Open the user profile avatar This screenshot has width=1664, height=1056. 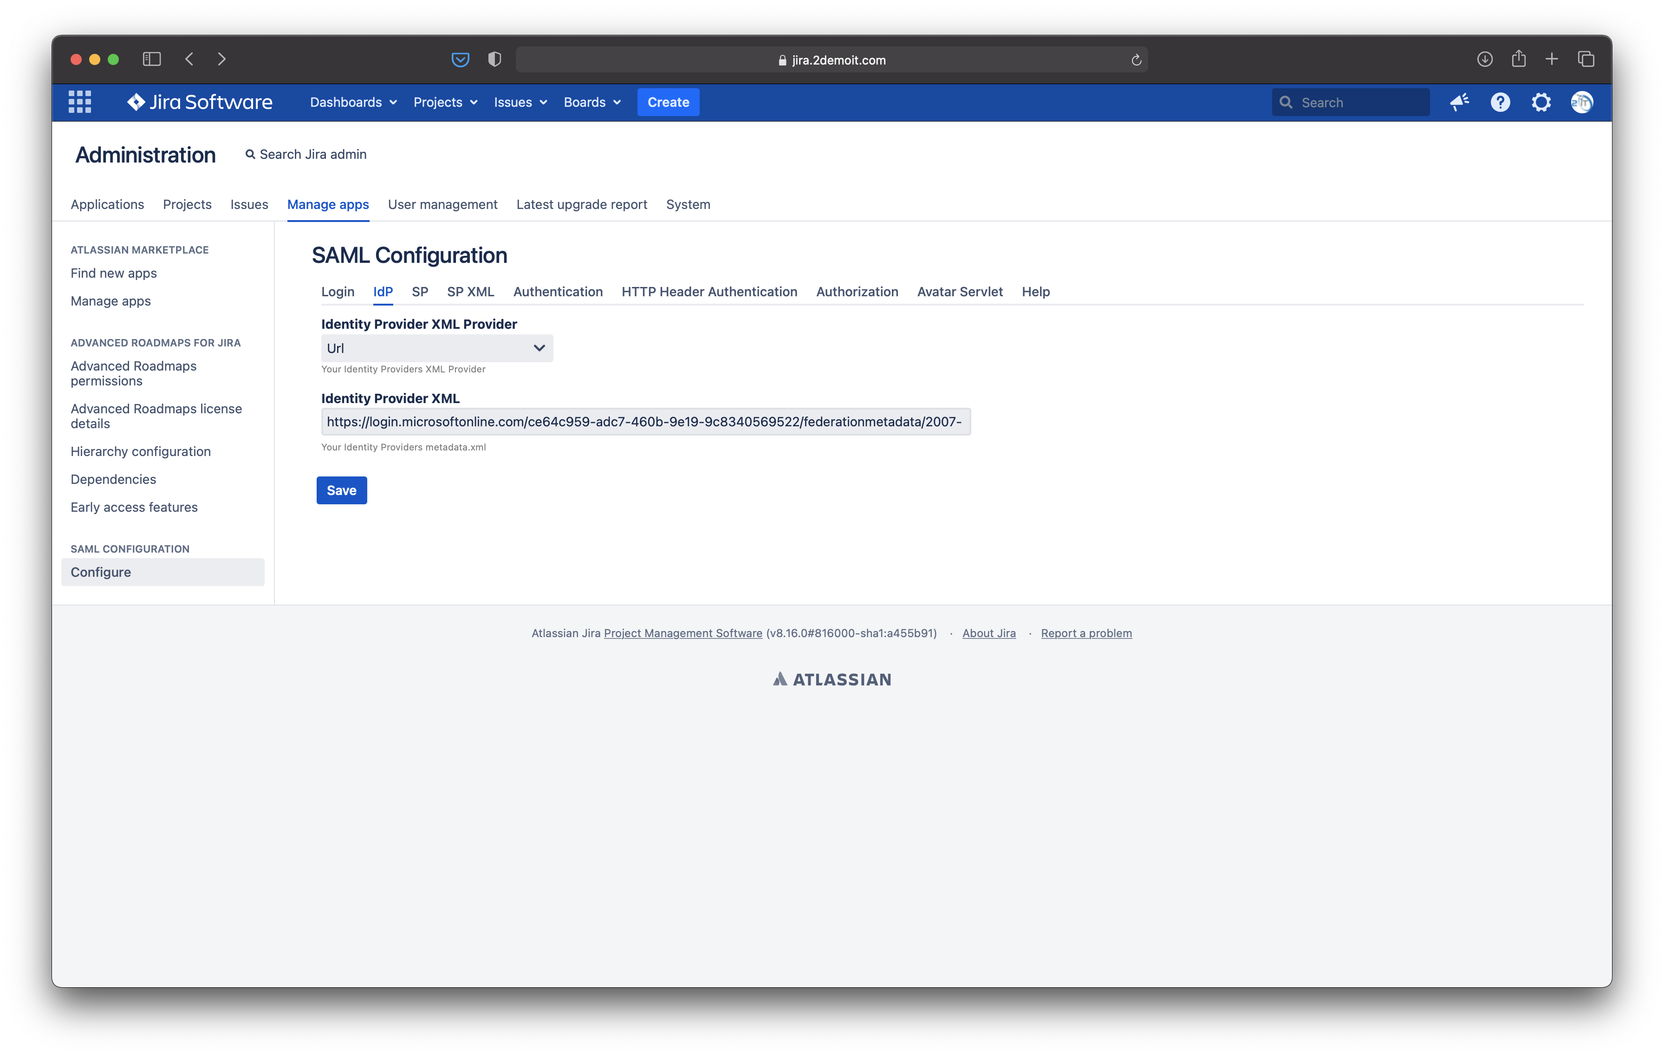click(x=1582, y=102)
